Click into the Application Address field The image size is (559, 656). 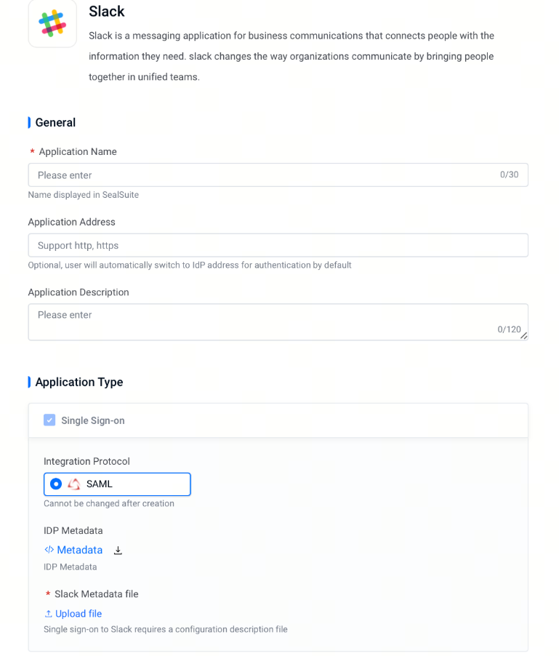pyautogui.click(x=278, y=245)
